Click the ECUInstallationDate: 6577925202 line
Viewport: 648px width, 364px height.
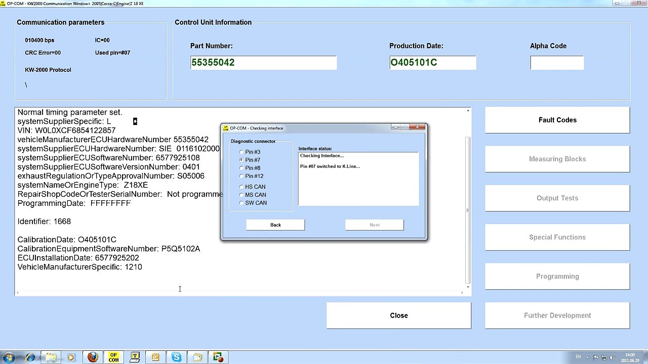tap(78, 258)
